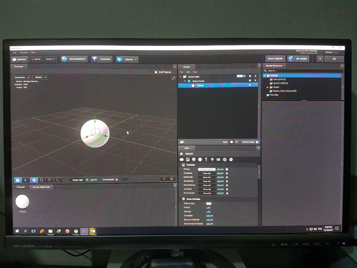
Task: Click the Diffuse Color white swatch
Action: [x=209, y=204]
